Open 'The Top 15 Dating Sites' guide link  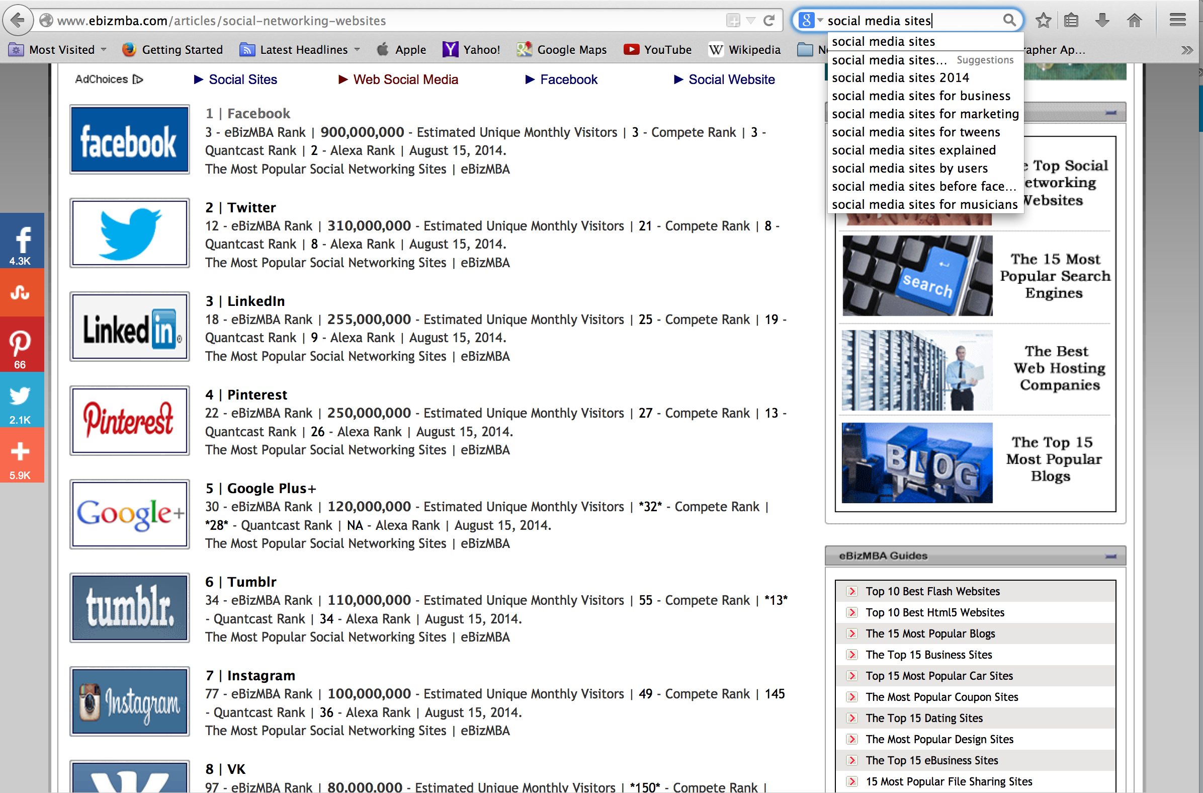[924, 718]
